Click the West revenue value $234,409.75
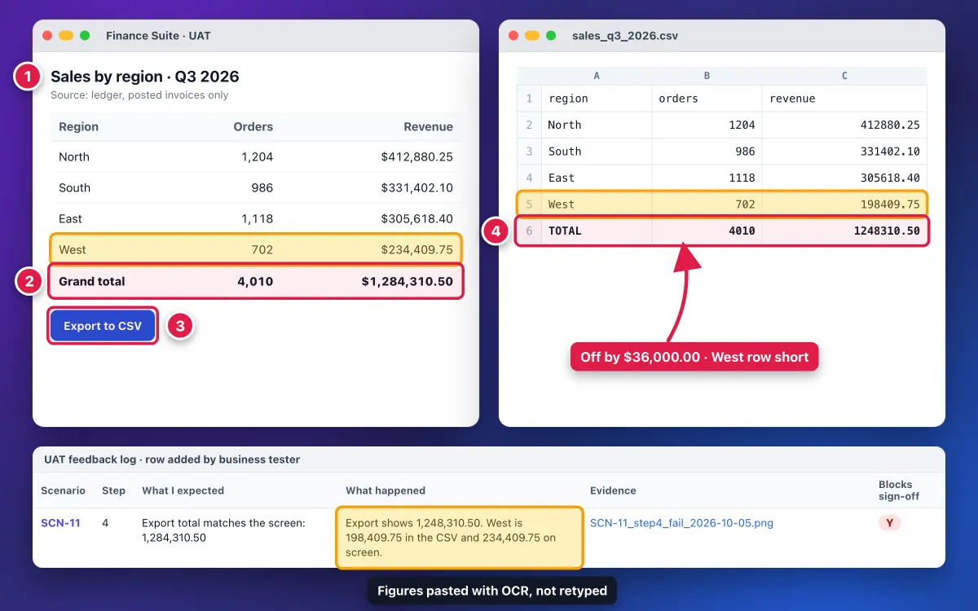Viewport: 978px width, 611px height. (x=417, y=250)
